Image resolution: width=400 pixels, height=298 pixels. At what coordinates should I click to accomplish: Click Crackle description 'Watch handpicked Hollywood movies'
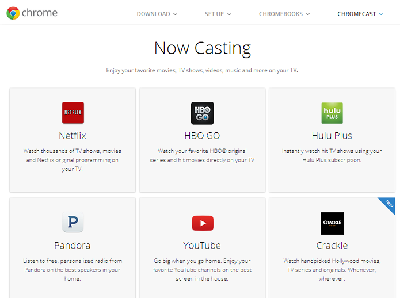[x=332, y=270]
